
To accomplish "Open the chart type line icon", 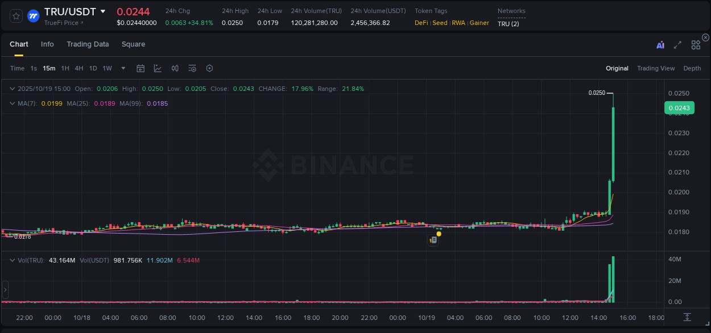I will 158,68.
